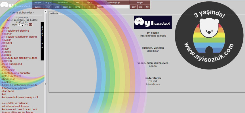Open .kocamın da kocası varmış ayol title
The height and width of the screenshot is (113, 245).
20,97
